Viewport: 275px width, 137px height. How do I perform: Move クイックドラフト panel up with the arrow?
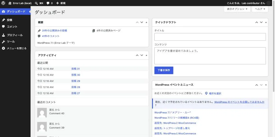tap(257, 22)
